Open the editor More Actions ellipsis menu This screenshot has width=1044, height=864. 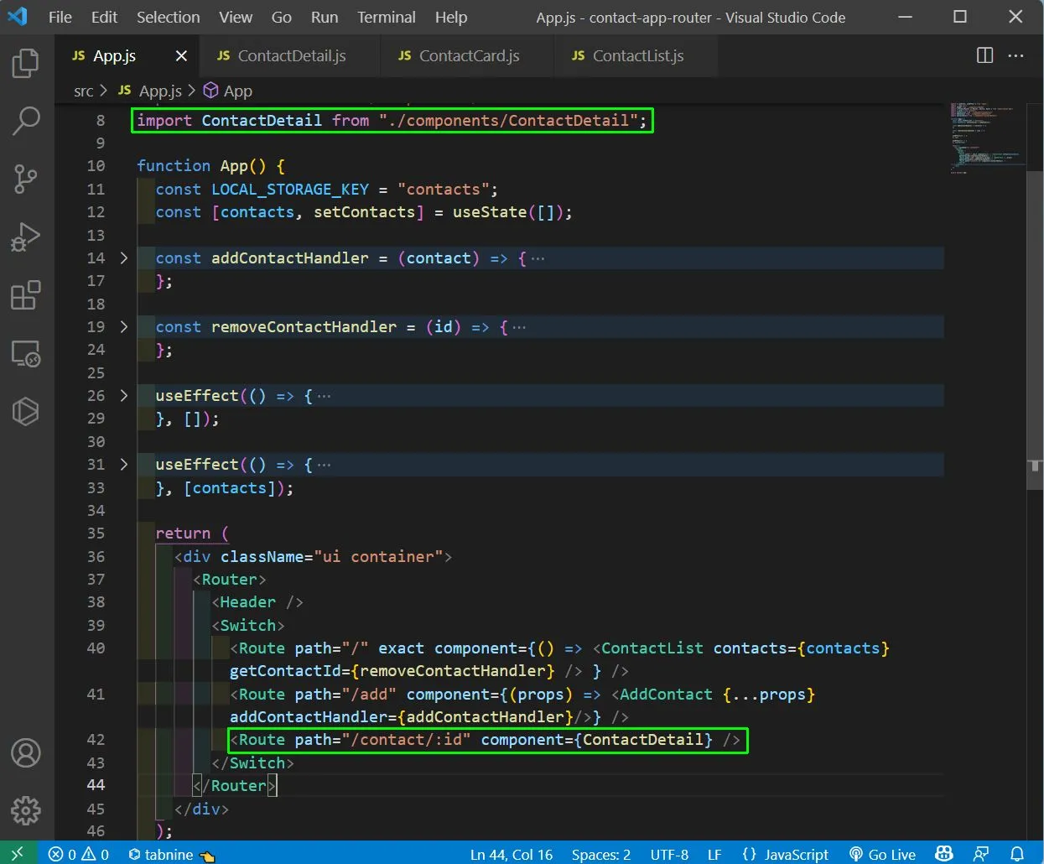coord(1016,55)
